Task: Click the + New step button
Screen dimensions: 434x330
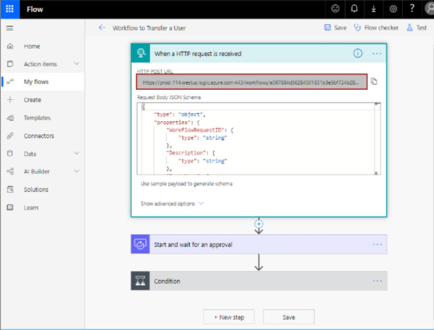Action: click(229, 317)
